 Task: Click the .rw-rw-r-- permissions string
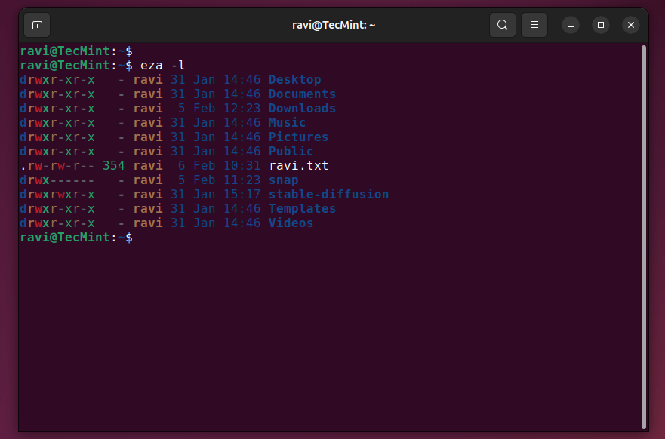pos(57,166)
